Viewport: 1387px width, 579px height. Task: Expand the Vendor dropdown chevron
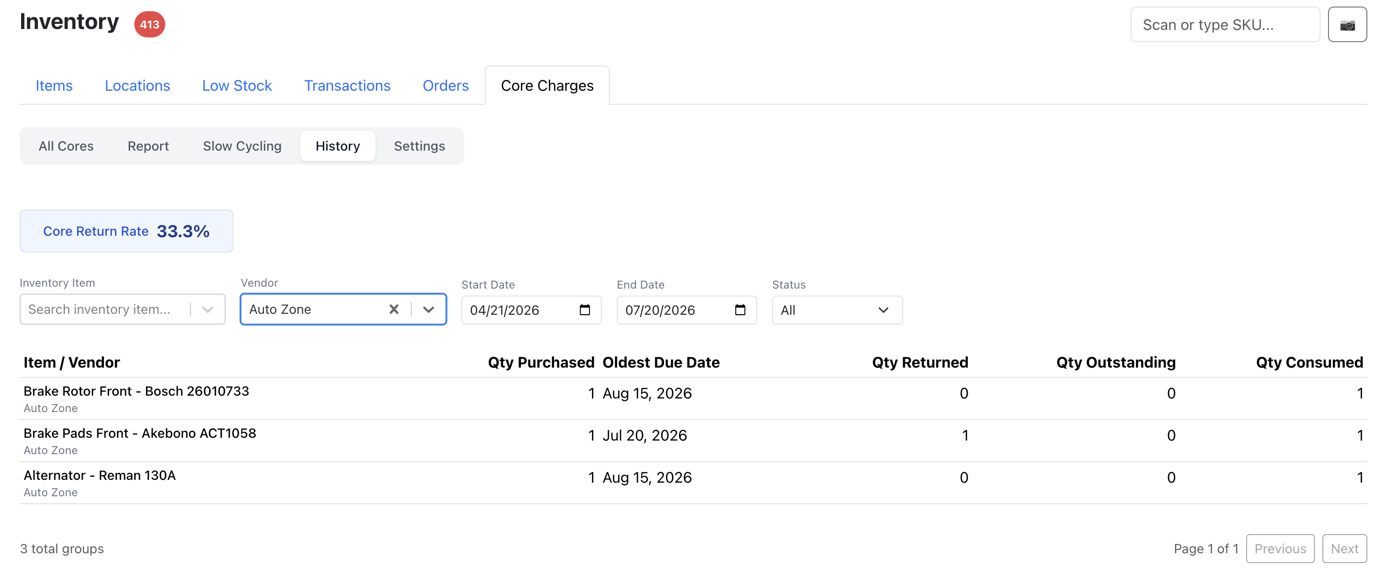(x=429, y=310)
